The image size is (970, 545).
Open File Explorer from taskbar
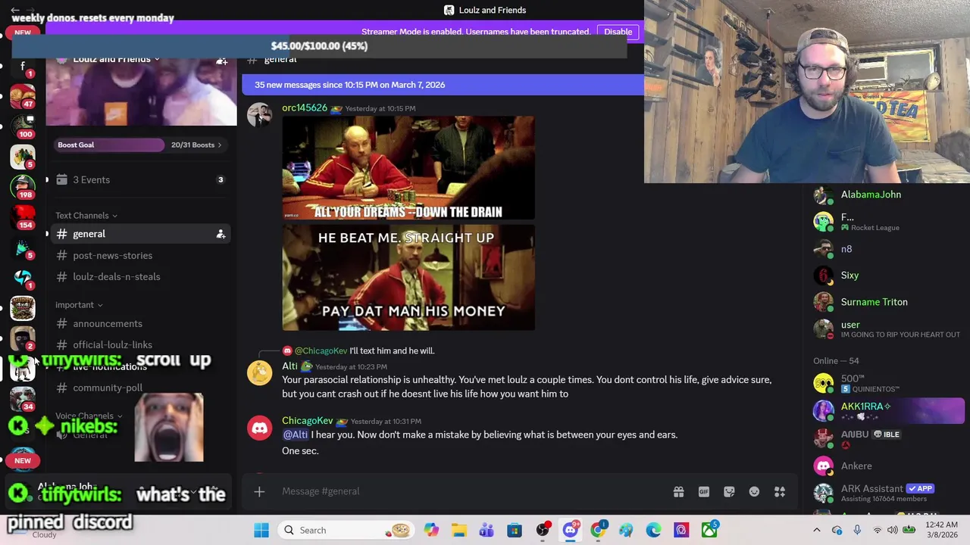[458, 530]
